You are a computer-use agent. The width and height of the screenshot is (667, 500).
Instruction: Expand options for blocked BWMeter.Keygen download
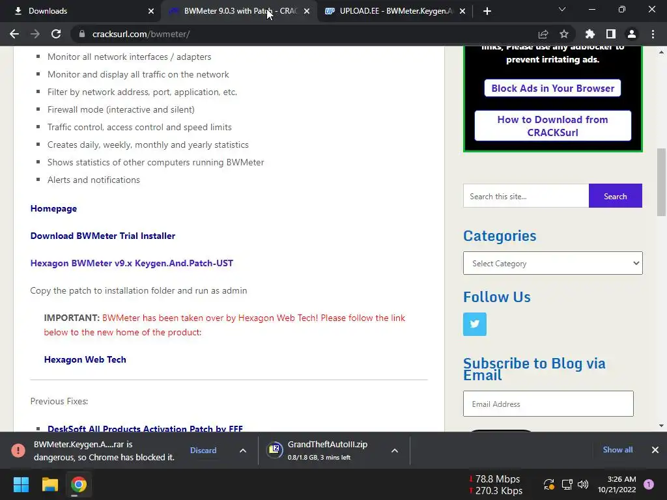pos(243,451)
